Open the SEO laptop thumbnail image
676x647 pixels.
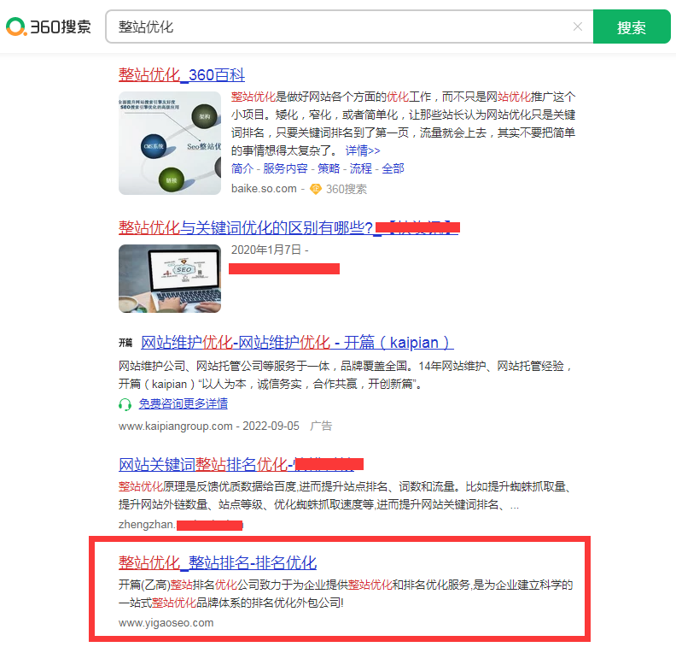tap(170, 279)
